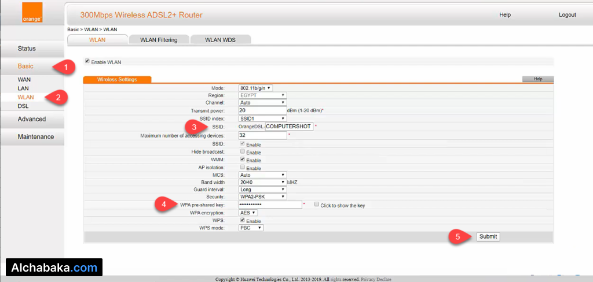
Task: Open the WLAN WDS tab
Action: click(x=220, y=40)
